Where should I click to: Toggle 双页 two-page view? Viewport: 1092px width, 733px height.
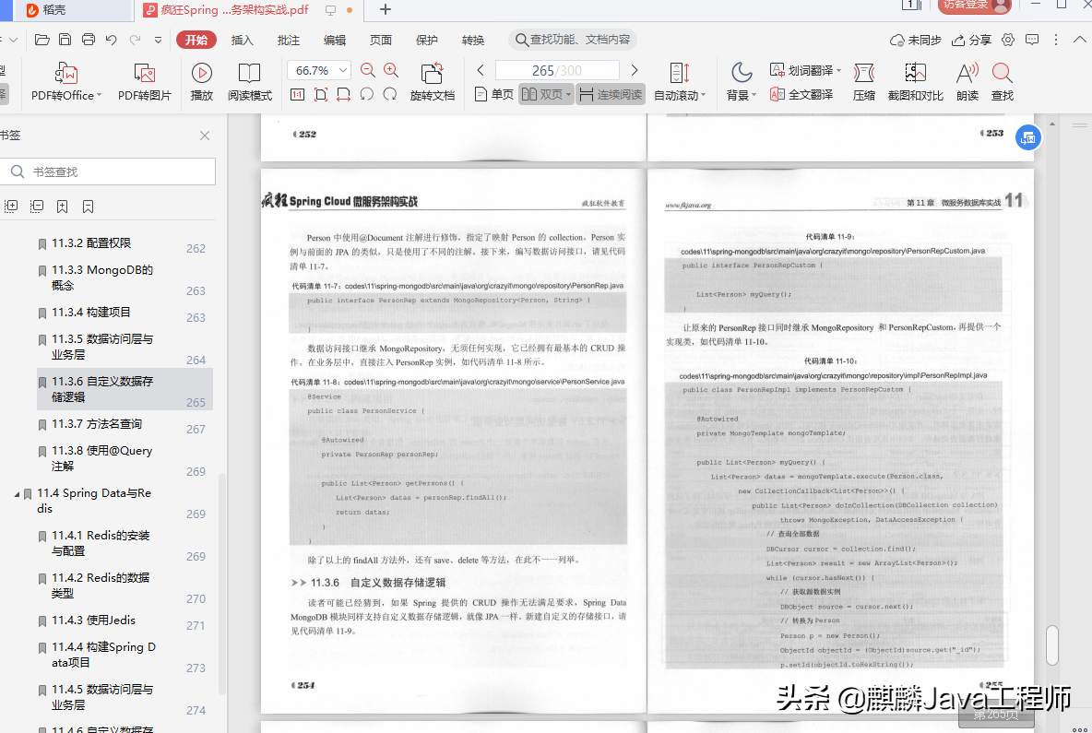[x=546, y=94]
